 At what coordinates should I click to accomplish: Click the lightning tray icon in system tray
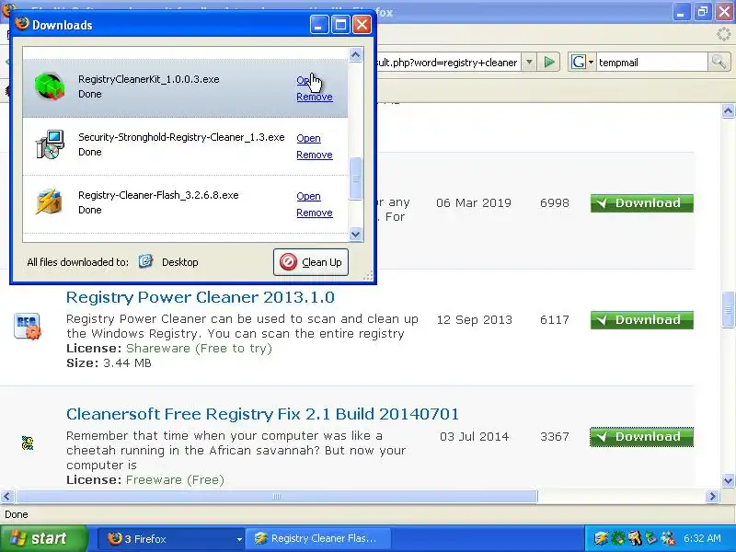pyautogui.click(x=600, y=538)
